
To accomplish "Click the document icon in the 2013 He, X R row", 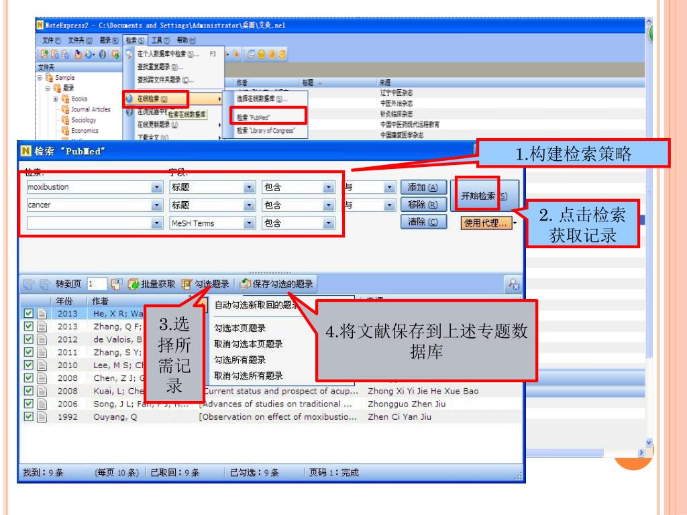I will click(42, 314).
